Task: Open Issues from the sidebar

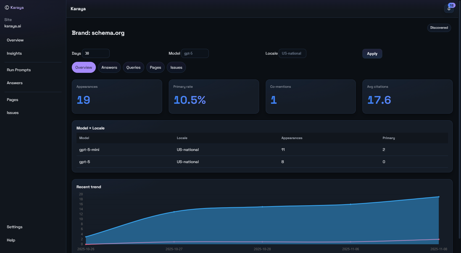Action: point(13,113)
